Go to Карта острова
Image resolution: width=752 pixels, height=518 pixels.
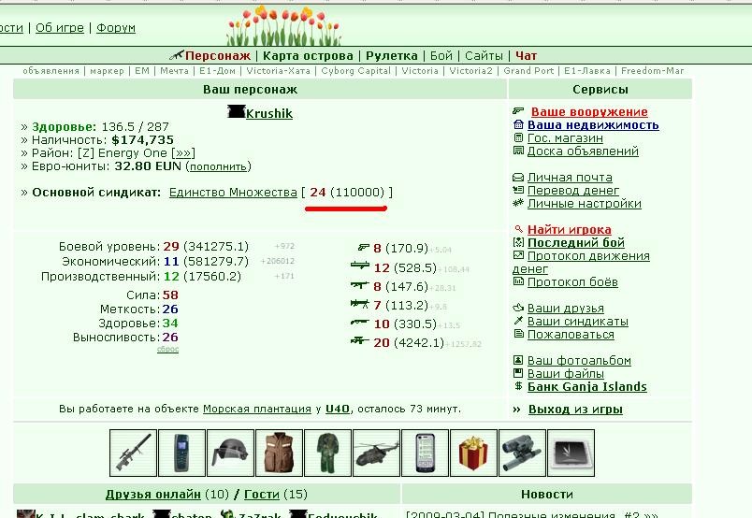coord(308,56)
